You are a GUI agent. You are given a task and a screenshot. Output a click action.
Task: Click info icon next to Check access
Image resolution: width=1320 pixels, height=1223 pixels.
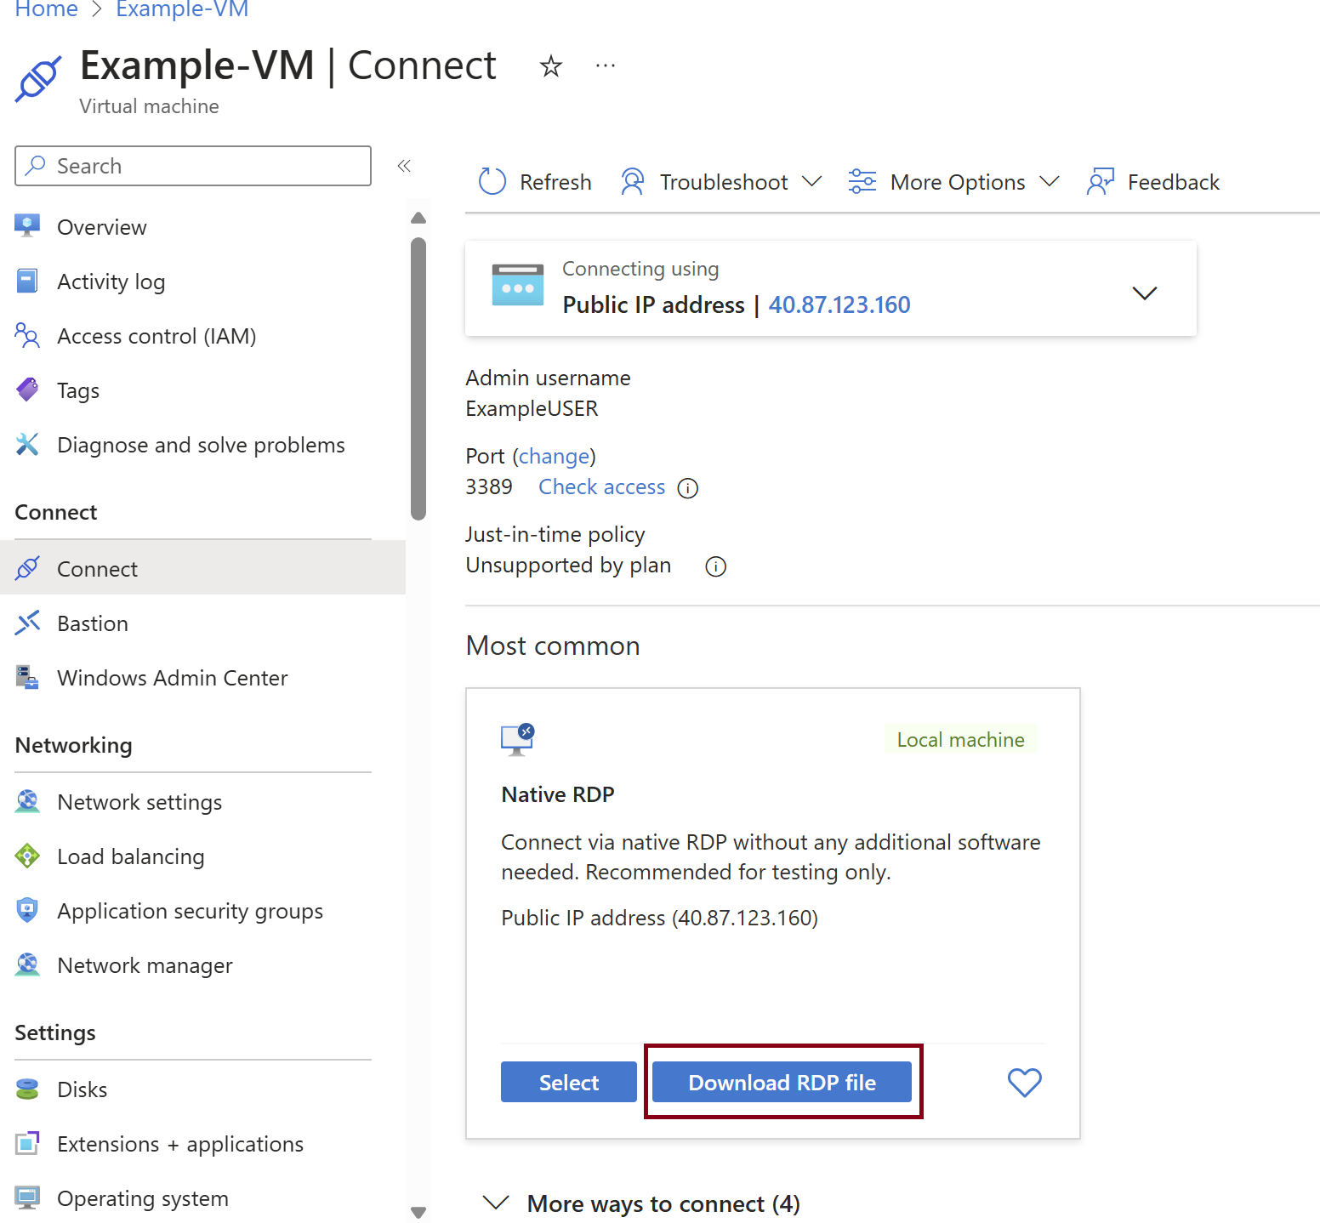tap(687, 488)
